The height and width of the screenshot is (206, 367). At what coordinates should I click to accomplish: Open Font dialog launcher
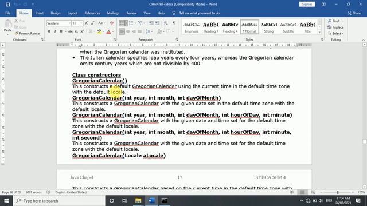click(115, 39)
